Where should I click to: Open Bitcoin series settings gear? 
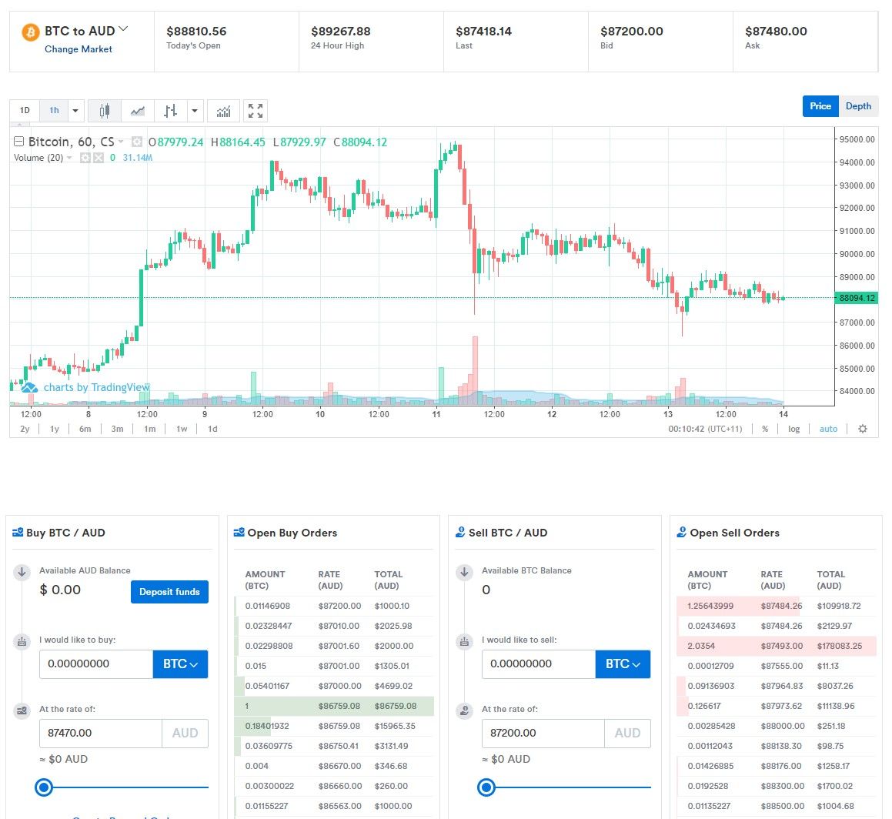pyautogui.click(x=136, y=142)
